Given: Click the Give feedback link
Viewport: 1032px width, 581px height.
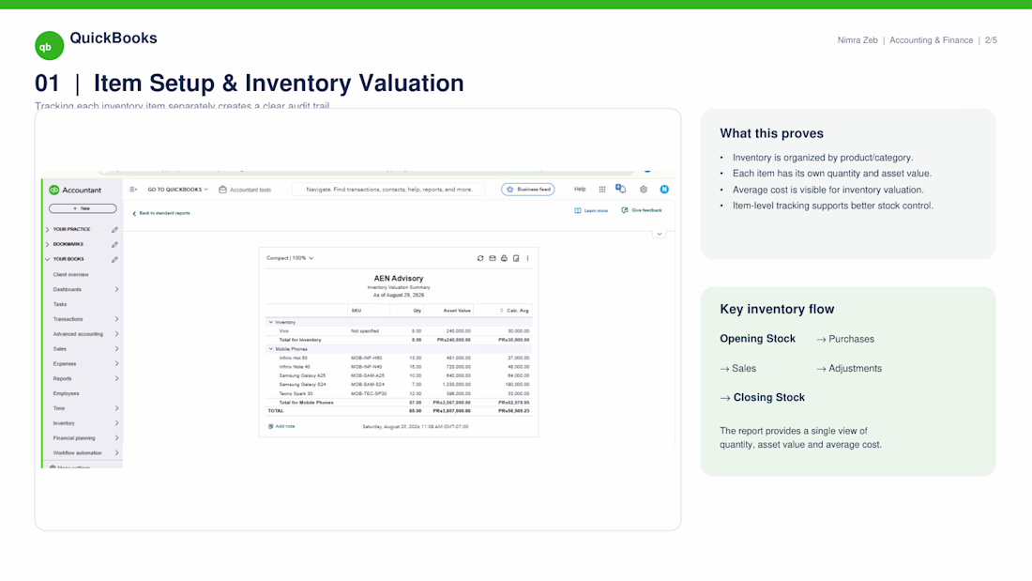Looking at the screenshot, I should click(x=642, y=210).
